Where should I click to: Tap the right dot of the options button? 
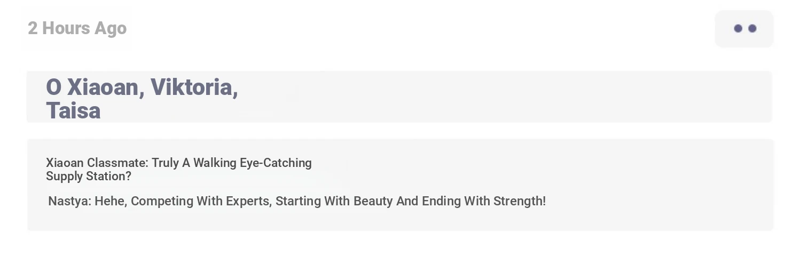[x=752, y=29]
